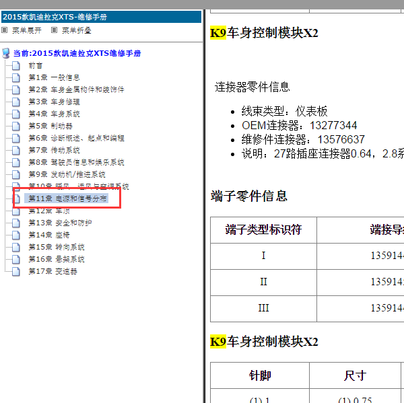This screenshot has height=403, width=404.
Task: Click terminal type cell II
Action: click(x=263, y=282)
